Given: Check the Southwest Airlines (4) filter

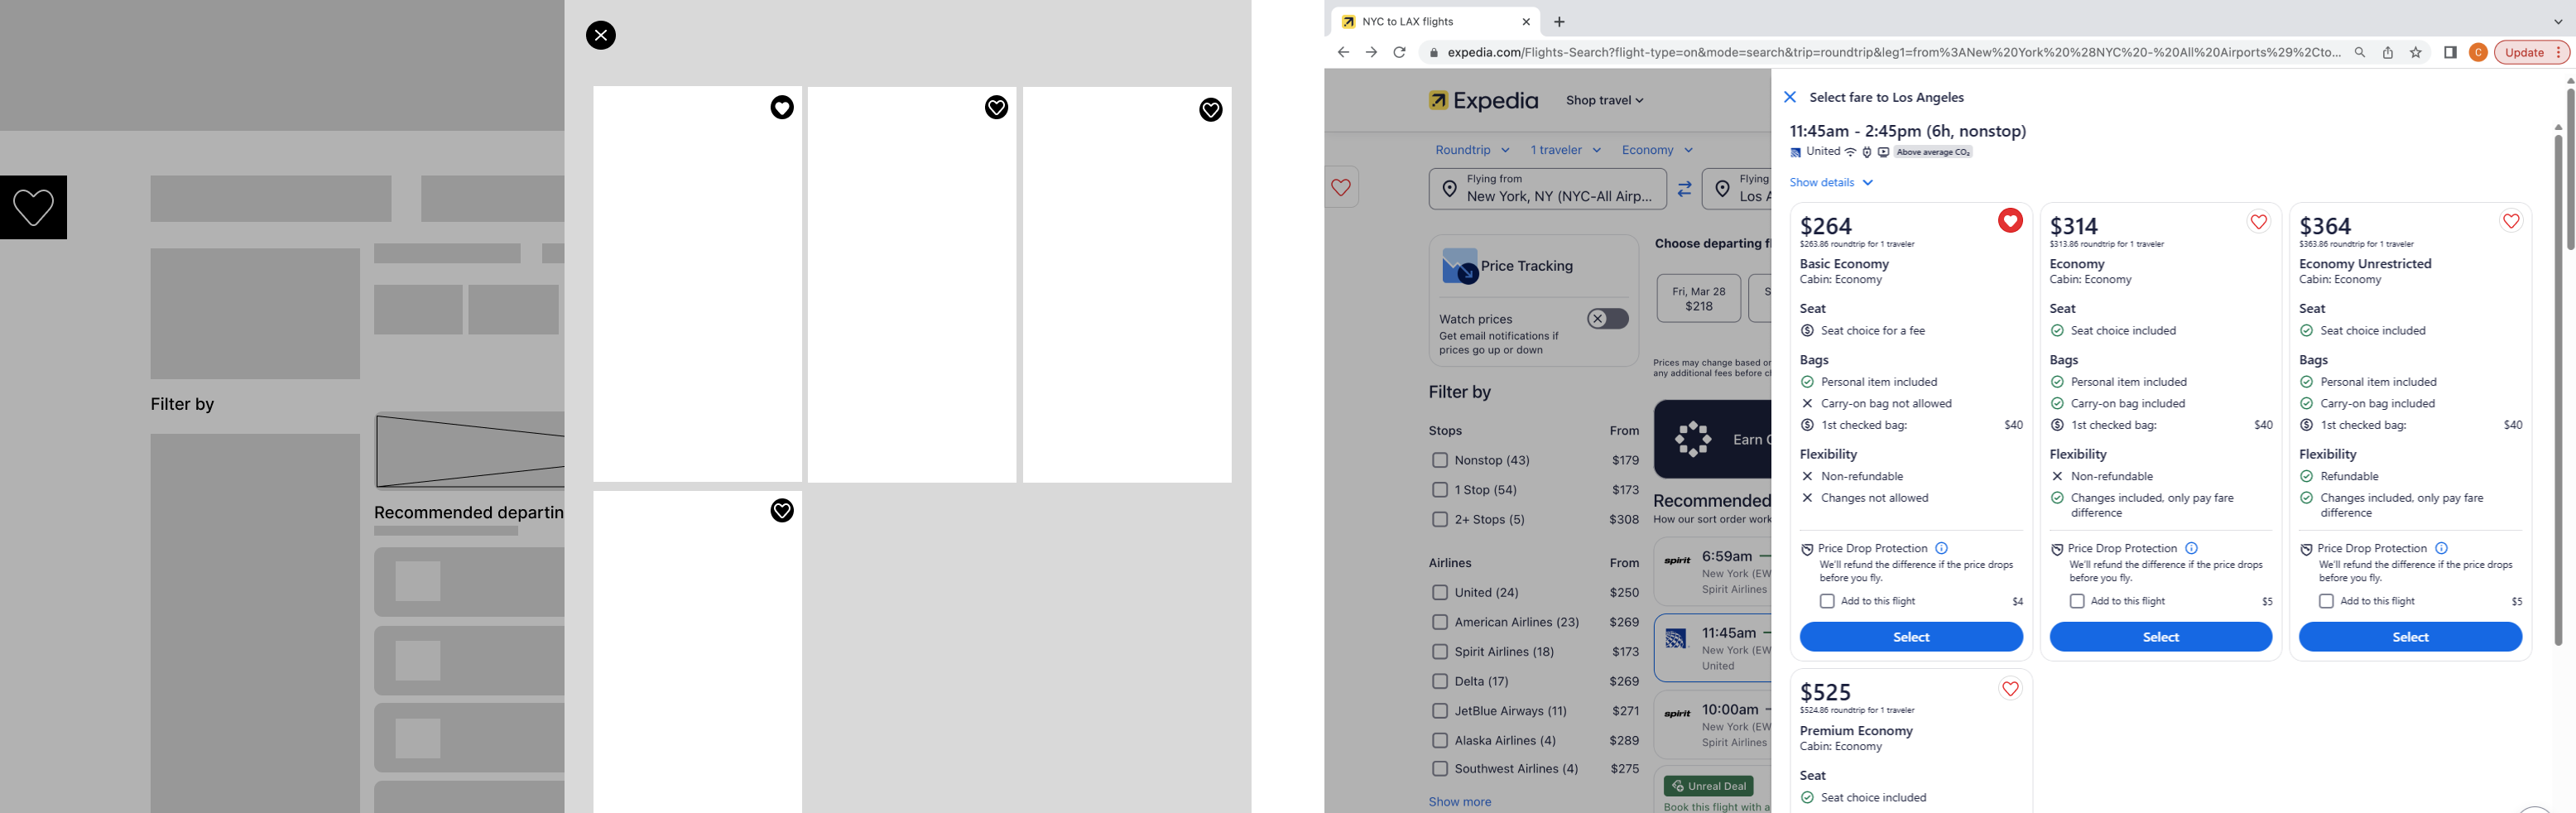Looking at the screenshot, I should point(1439,768).
